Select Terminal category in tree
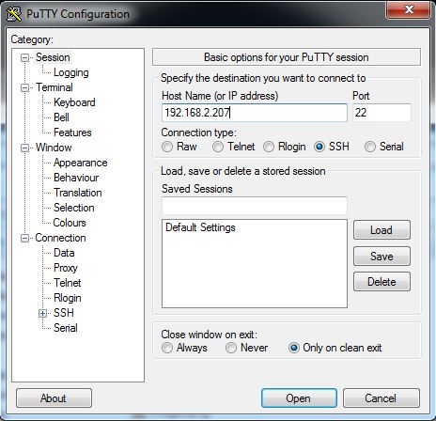The width and height of the screenshot is (436, 421). tap(54, 87)
